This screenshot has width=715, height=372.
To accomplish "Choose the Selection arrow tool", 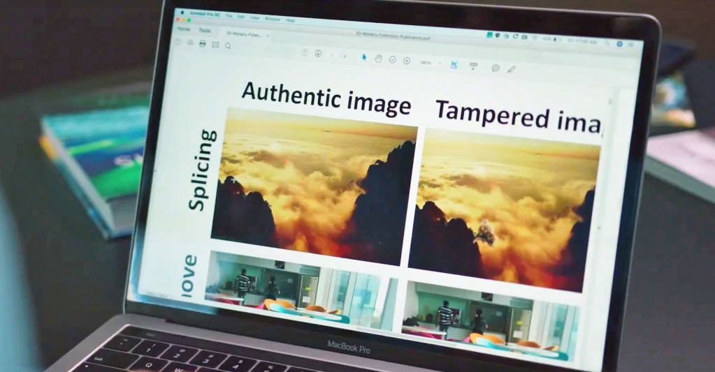I will pyautogui.click(x=364, y=57).
